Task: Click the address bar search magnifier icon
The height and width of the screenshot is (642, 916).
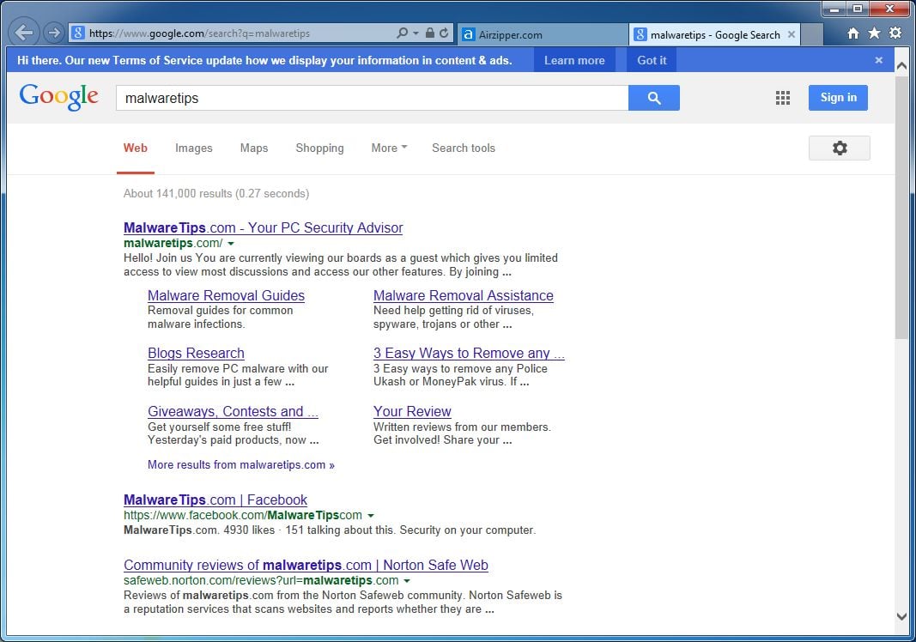Action: 402,33
